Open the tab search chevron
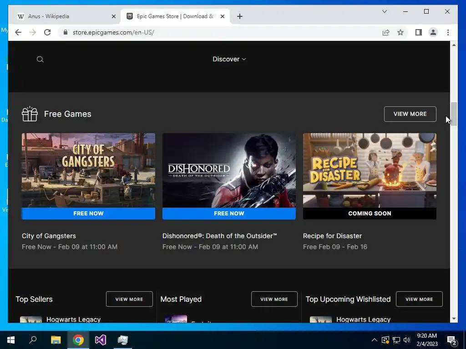Screen dimensions: 466x349 pyautogui.click(x=384, y=11)
